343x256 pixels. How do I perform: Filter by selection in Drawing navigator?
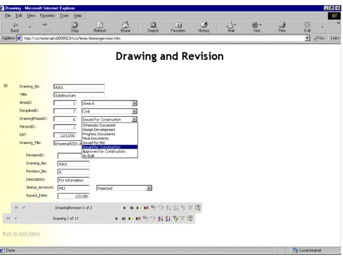coord(175,219)
